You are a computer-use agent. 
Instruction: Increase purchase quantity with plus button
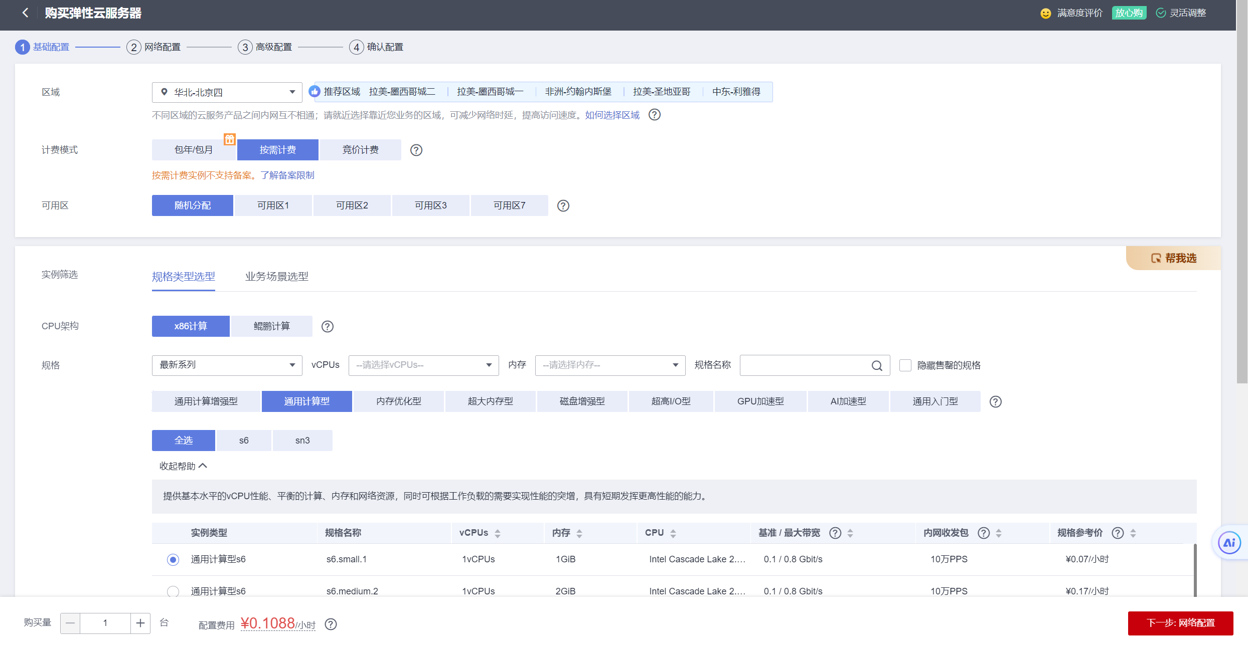coord(140,623)
